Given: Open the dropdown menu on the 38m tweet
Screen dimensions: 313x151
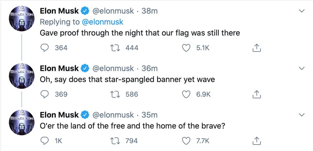Looking at the screenshot, I should 302,11.
